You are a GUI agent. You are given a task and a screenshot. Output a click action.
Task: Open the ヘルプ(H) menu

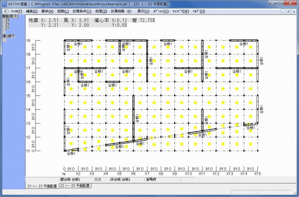pyautogui.click(x=198, y=11)
